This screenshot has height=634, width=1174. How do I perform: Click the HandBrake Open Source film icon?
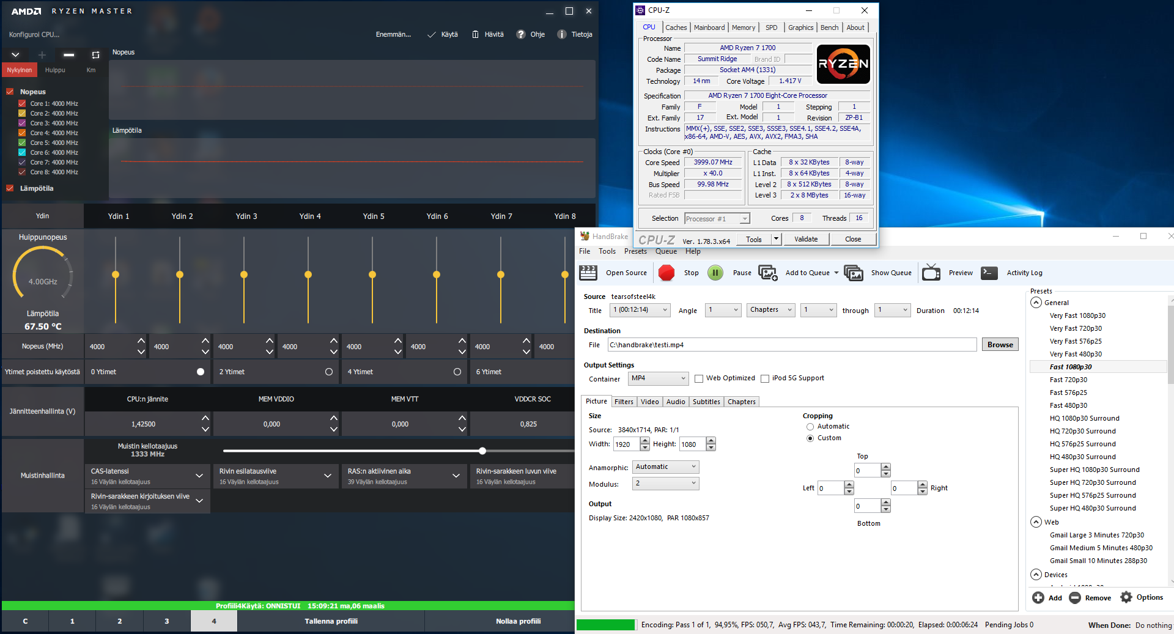click(x=588, y=273)
